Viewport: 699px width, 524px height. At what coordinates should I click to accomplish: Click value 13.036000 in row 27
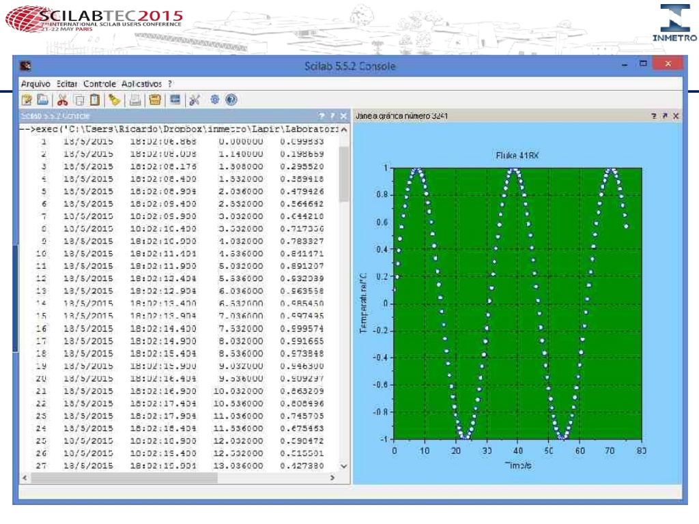[x=238, y=466]
